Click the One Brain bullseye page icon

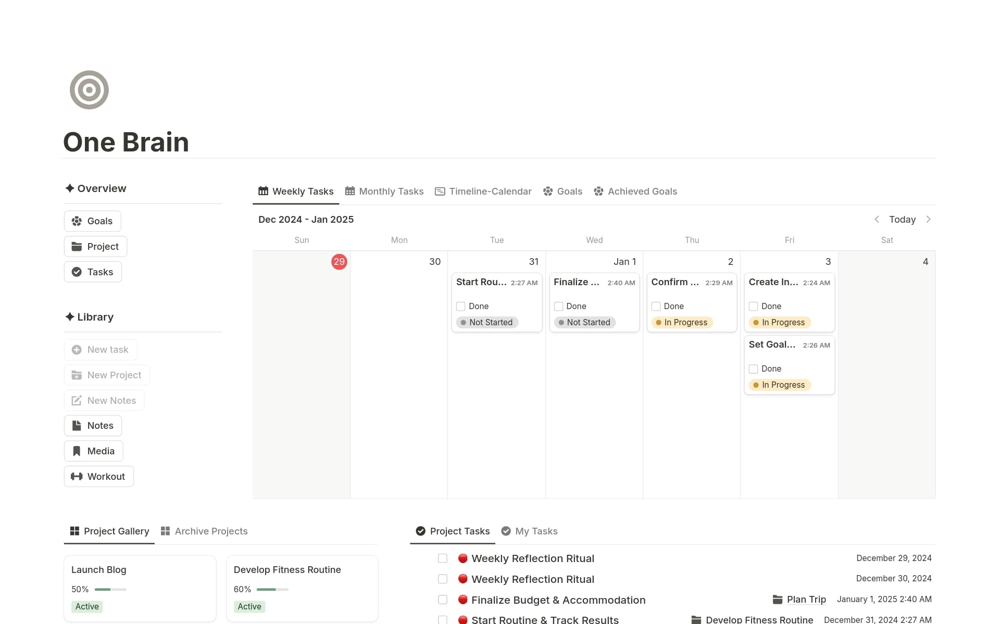[89, 90]
